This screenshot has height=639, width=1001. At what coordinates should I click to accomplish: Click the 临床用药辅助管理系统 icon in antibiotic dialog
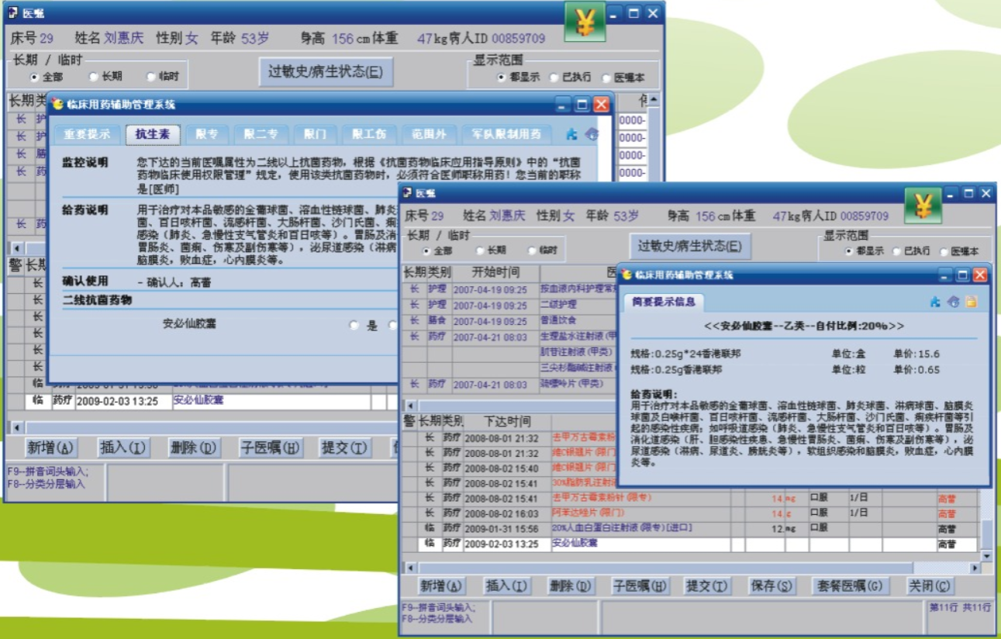tap(57, 104)
